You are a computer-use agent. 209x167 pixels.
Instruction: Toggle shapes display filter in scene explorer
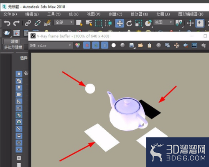(19, 81)
